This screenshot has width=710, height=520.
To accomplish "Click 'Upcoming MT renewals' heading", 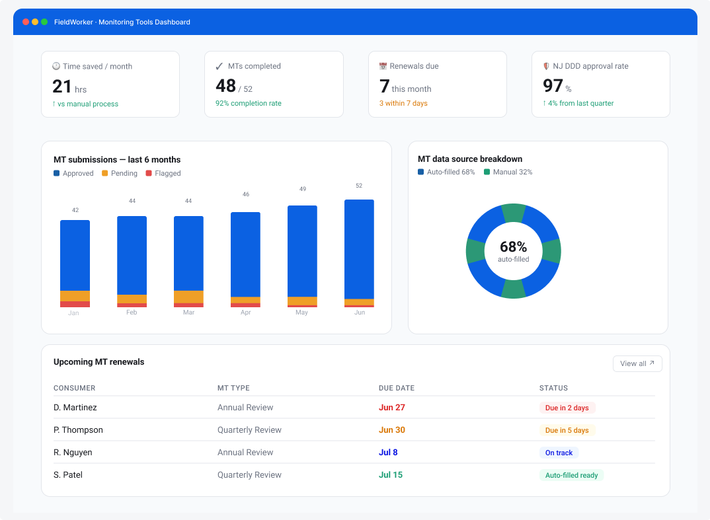I will [x=99, y=361].
